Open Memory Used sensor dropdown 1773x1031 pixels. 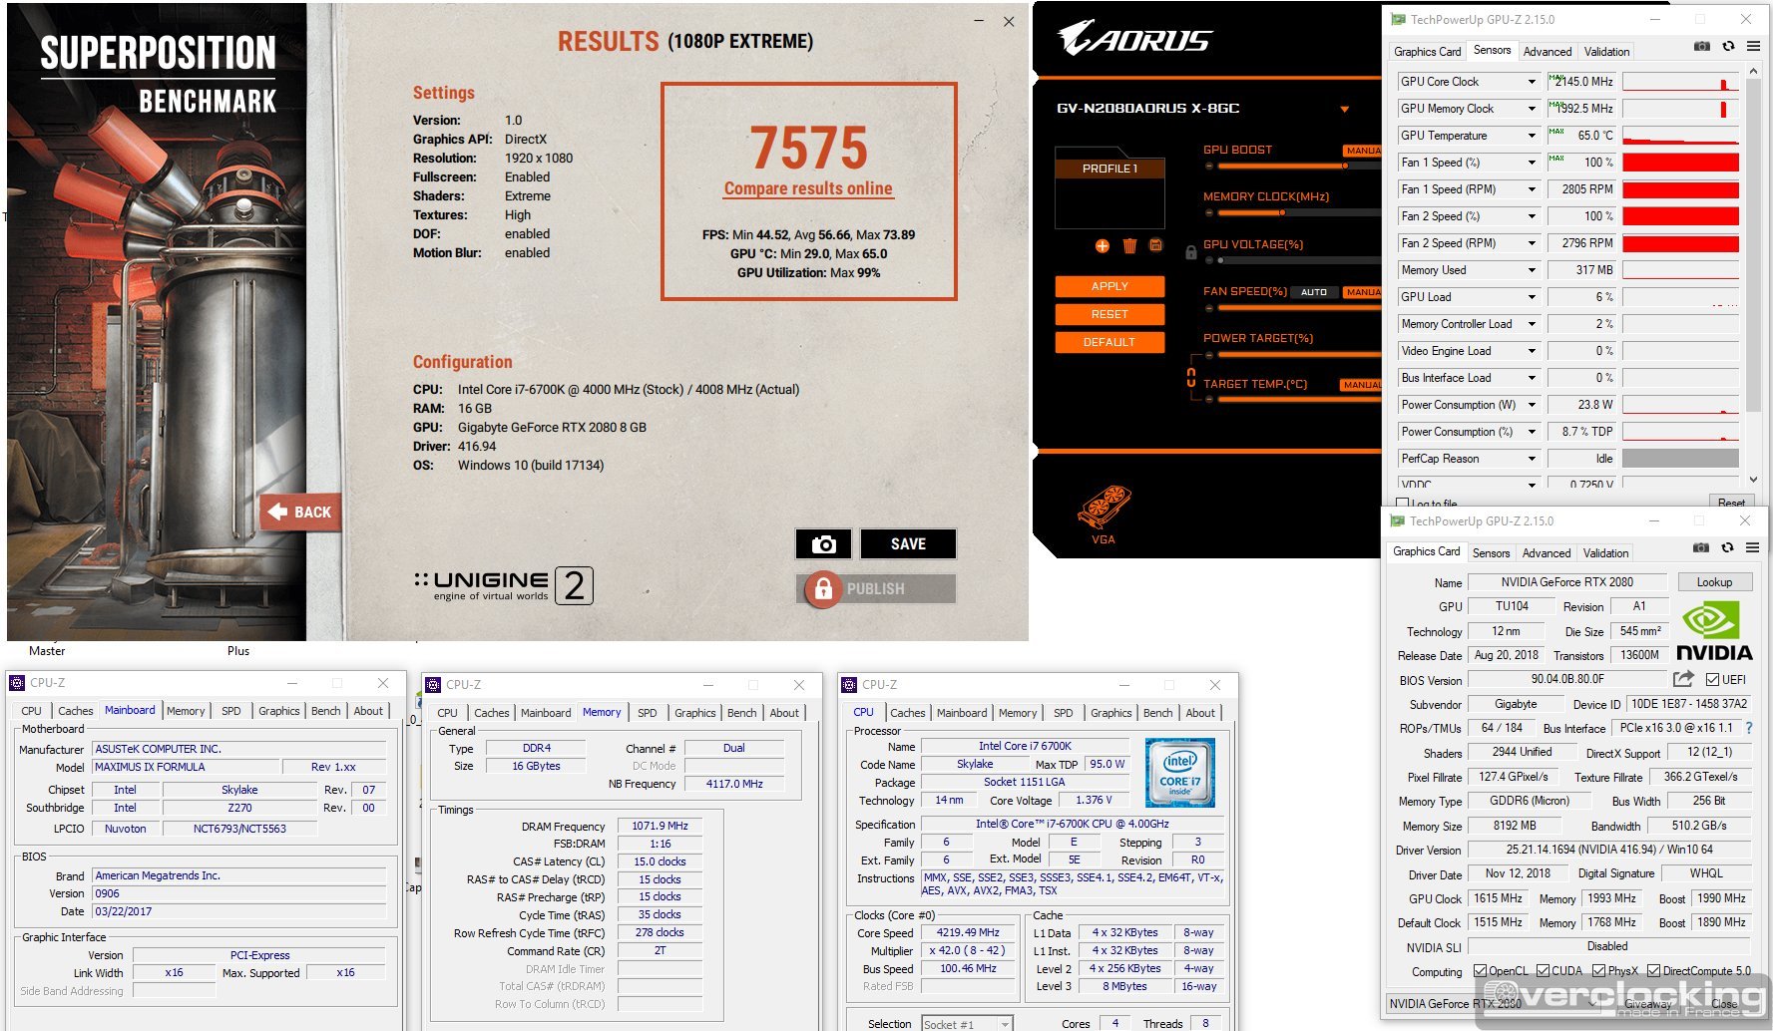1532,270
